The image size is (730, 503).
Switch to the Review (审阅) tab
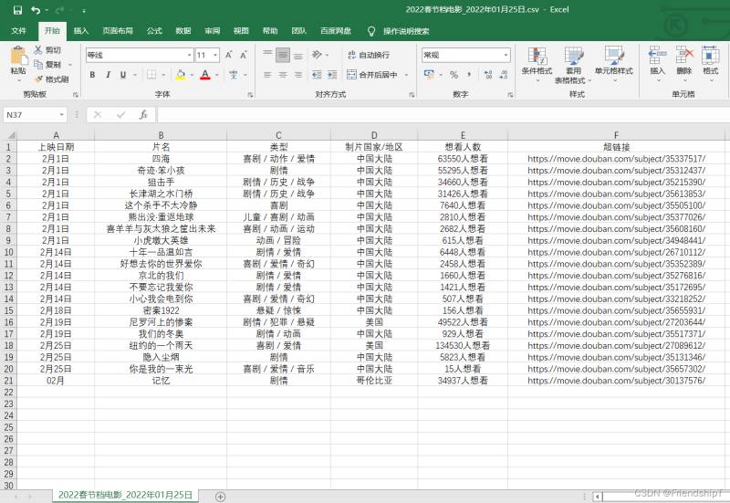213,31
